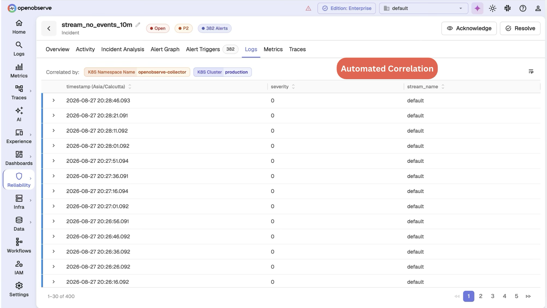This screenshot has width=547, height=308.
Task: Click the 382 Alerts badge
Action: pos(214,28)
